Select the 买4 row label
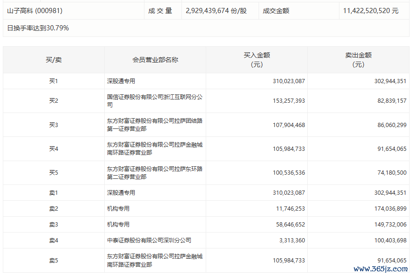411x276 pixels. pyautogui.click(x=53, y=149)
